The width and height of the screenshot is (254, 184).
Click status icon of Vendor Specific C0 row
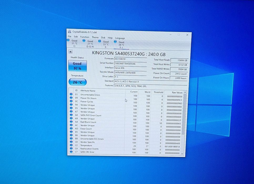point(71,142)
